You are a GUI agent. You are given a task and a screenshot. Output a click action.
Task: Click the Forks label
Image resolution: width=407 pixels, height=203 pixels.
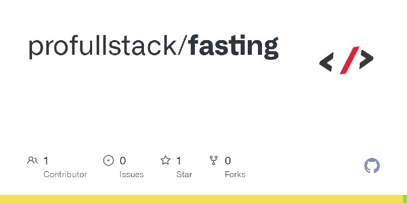pyautogui.click(x=235, y=175)
